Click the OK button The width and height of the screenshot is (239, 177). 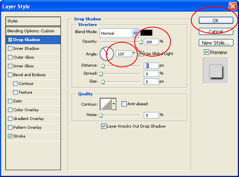click(216, 20)
